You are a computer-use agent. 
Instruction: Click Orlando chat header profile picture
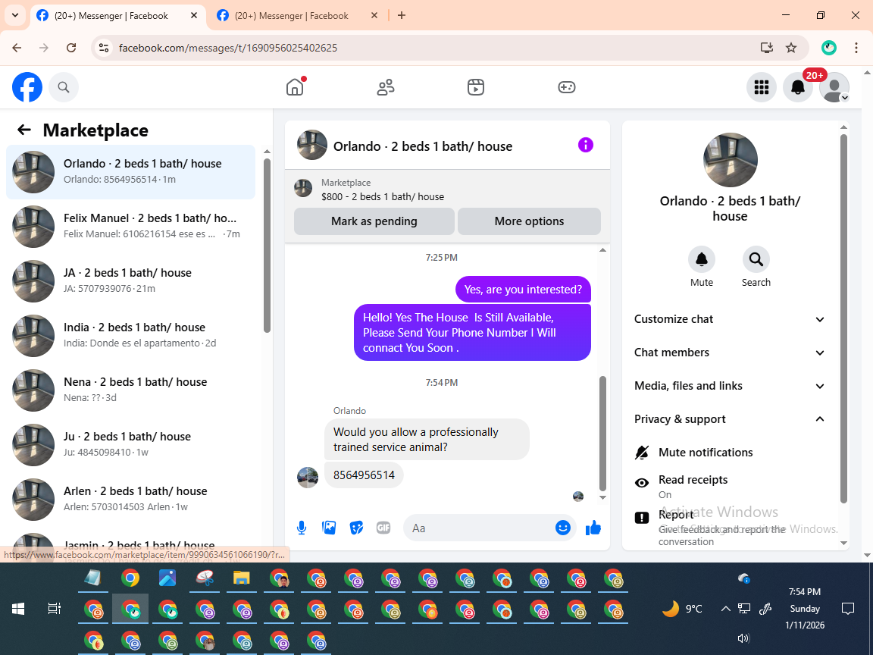pyautogui.click(x=311, y=146)
